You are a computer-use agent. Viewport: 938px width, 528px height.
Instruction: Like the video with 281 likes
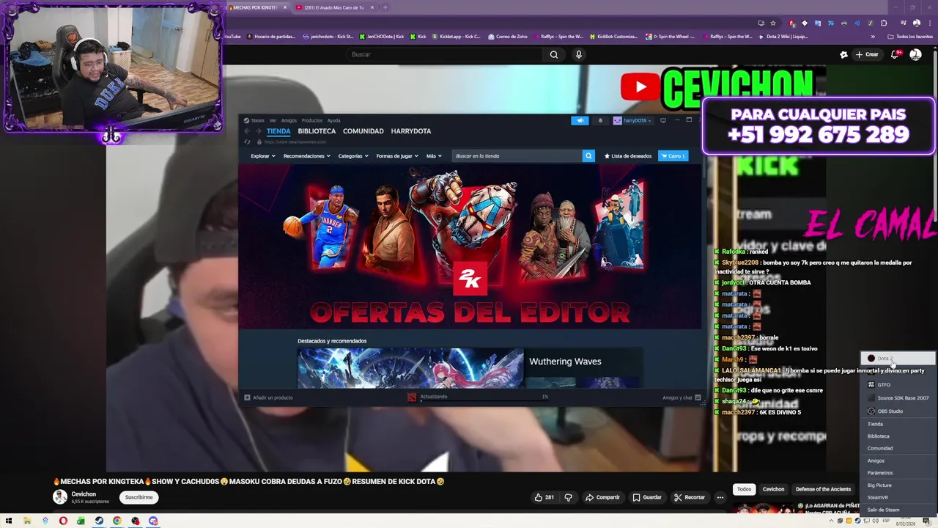[544, 497]
